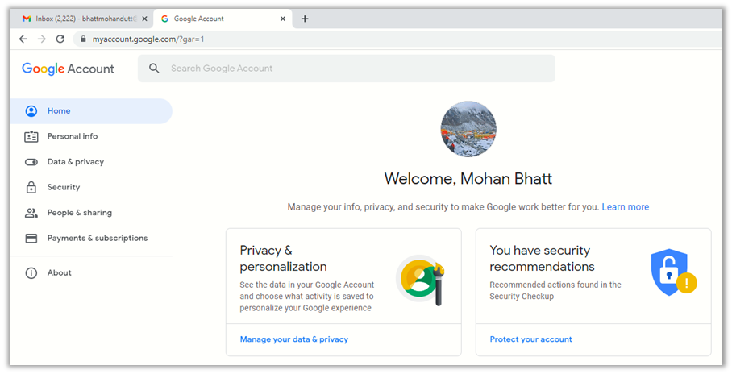Click the Learn more link

pyautogui.click(x=625, y=207)
